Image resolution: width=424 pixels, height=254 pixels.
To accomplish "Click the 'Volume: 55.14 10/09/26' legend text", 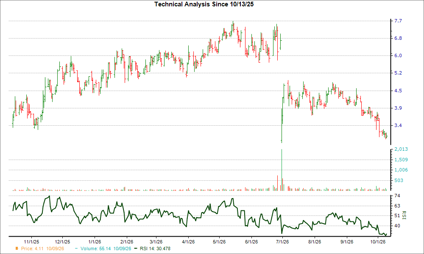I will [x=106, y=248].
